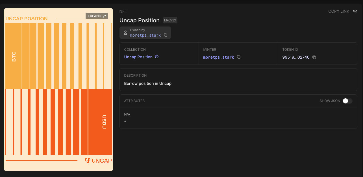The image size is (363, 177).
Task: Copy the token ID 99519...02740
Action: click(x=314, y=57)
